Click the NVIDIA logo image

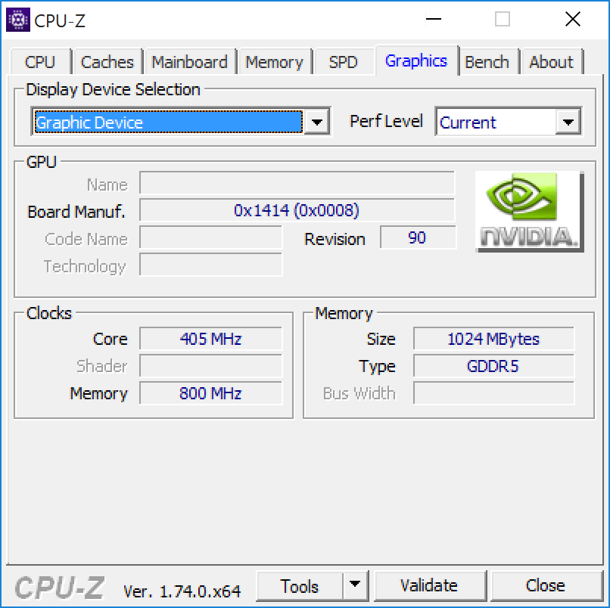coord(530,212)
